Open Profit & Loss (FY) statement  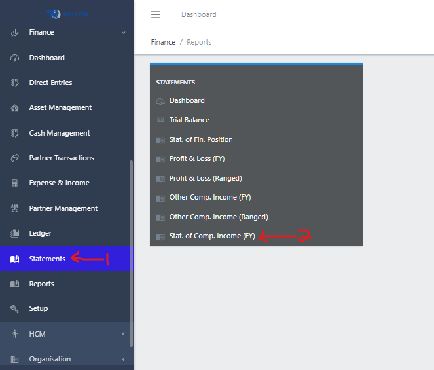click(197, 158)
